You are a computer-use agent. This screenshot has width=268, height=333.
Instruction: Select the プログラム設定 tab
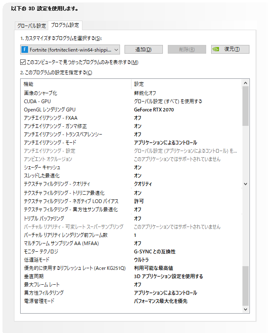(x=65, y=25)
